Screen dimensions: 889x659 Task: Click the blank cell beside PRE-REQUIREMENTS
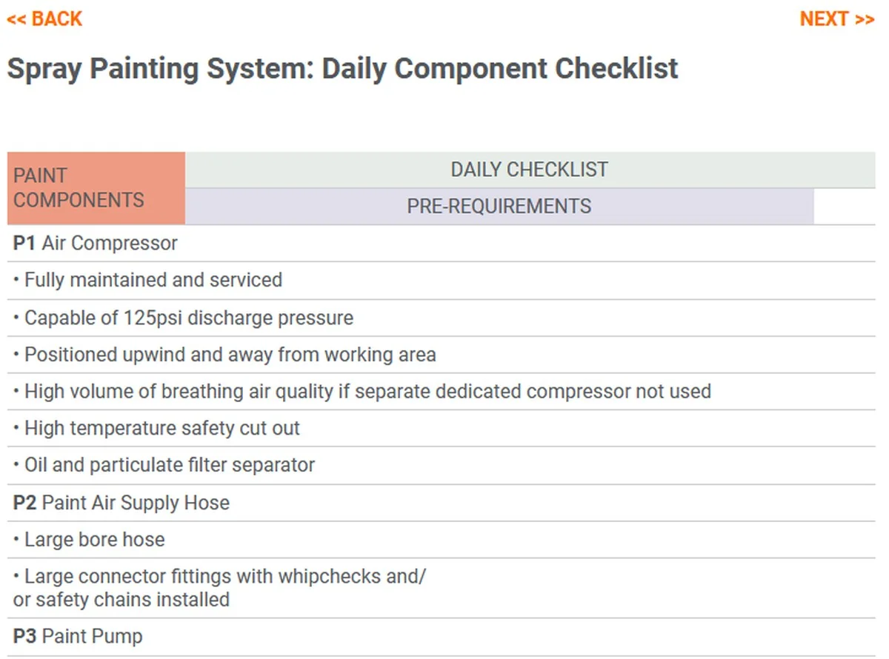click(x=844, y=207)
